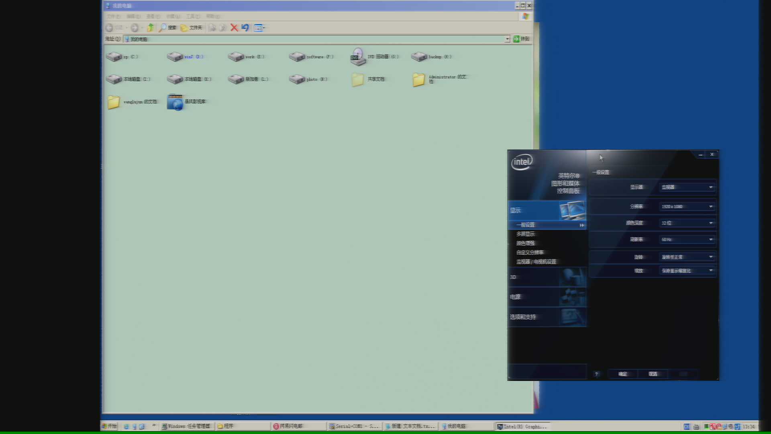771x434 pixels.
Task: Expand the 60 Hz refresh rate dropdown
Action: click(x=687, y=240)
